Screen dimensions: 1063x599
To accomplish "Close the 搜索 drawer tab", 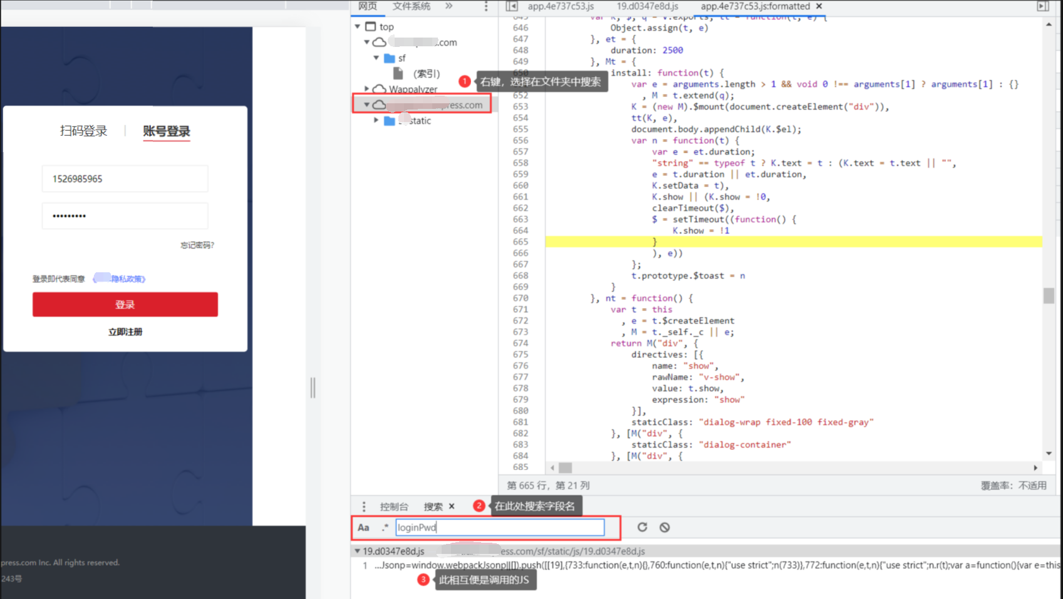I will [452, 506].
